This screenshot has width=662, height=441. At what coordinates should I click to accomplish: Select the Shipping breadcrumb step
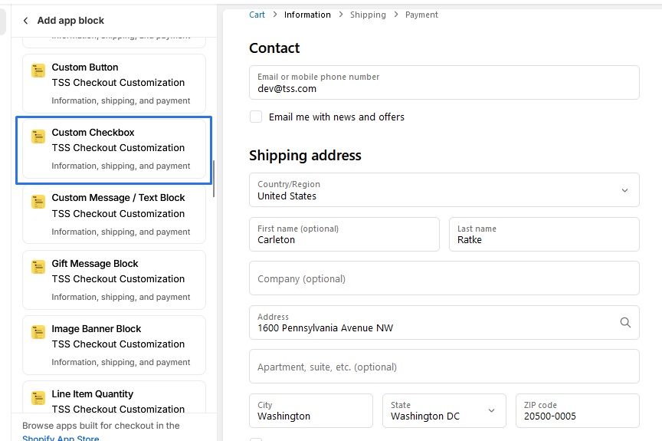[368, 15]
